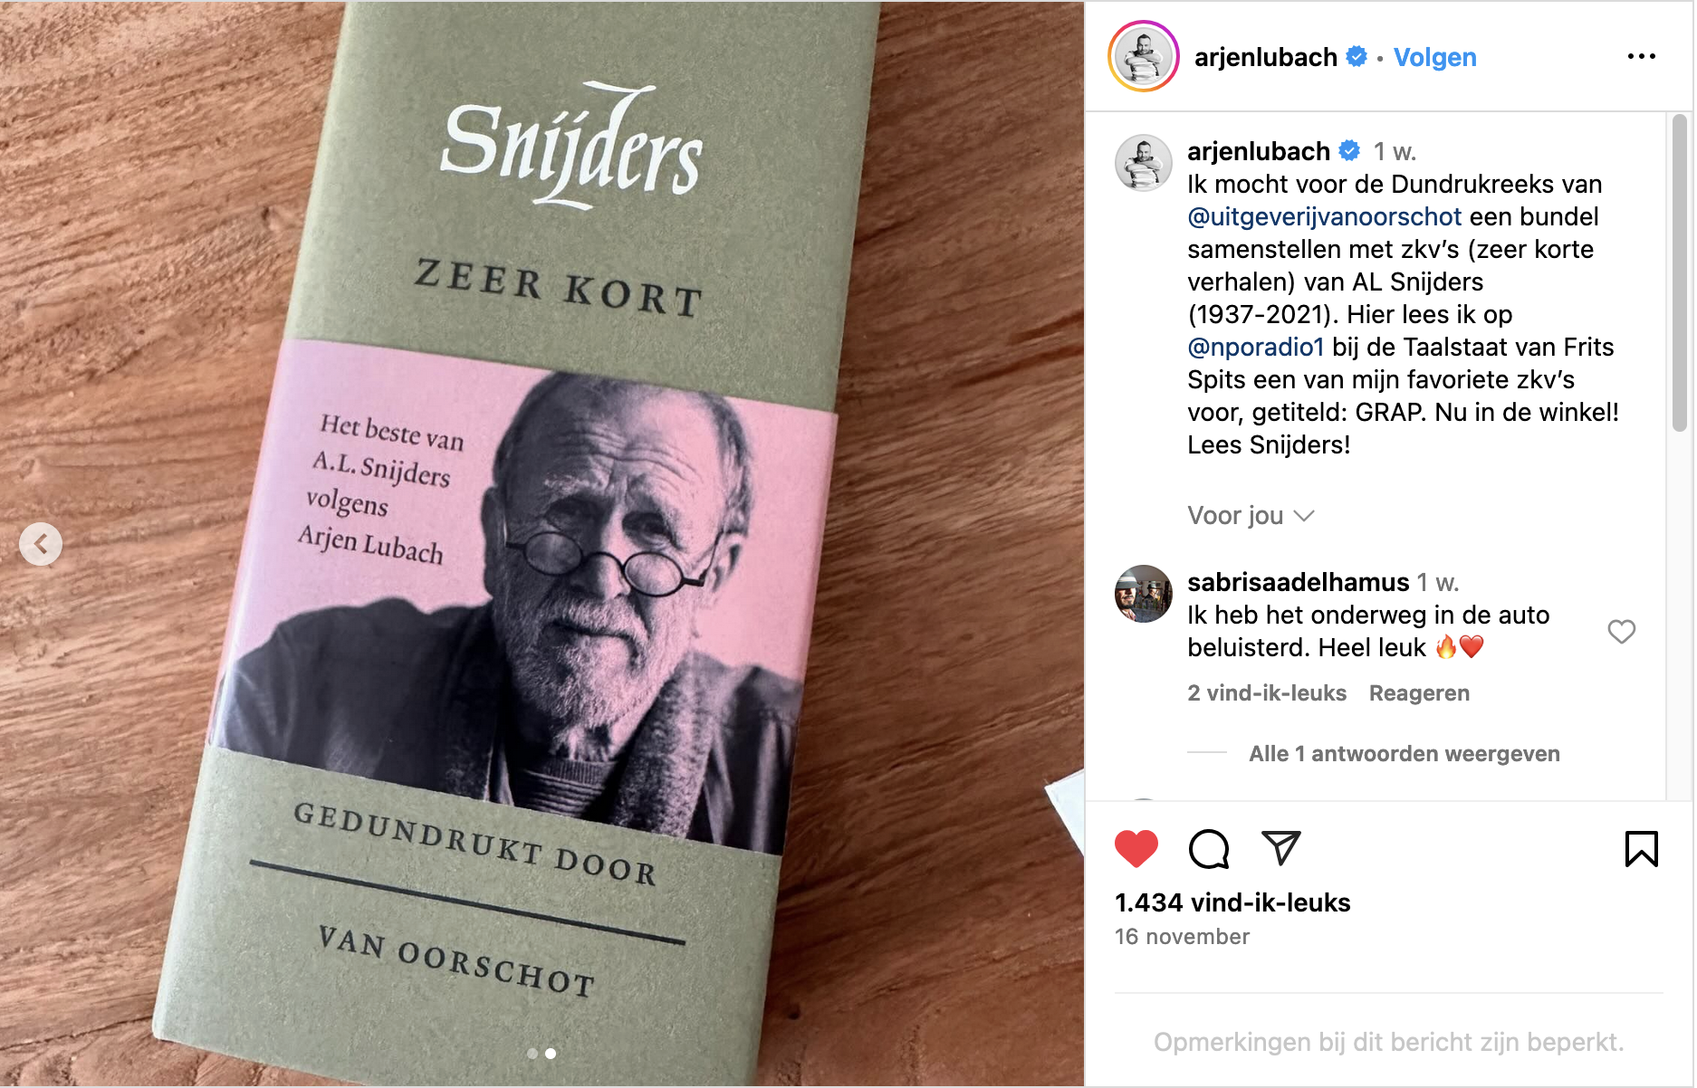Open sabrisaadelhamus commenter avatar
Screen dimensions: 1697x1088
(x=1143, y=594)
